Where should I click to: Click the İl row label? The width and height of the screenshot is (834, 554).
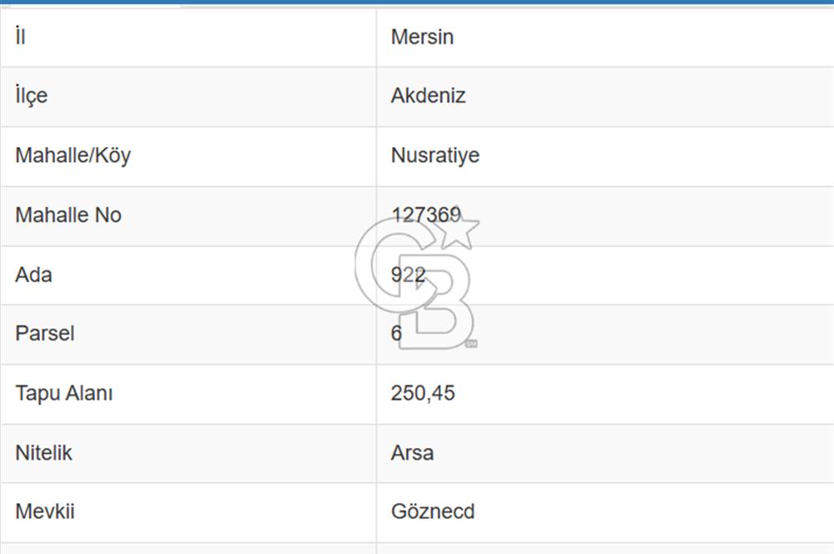[20, 37]
